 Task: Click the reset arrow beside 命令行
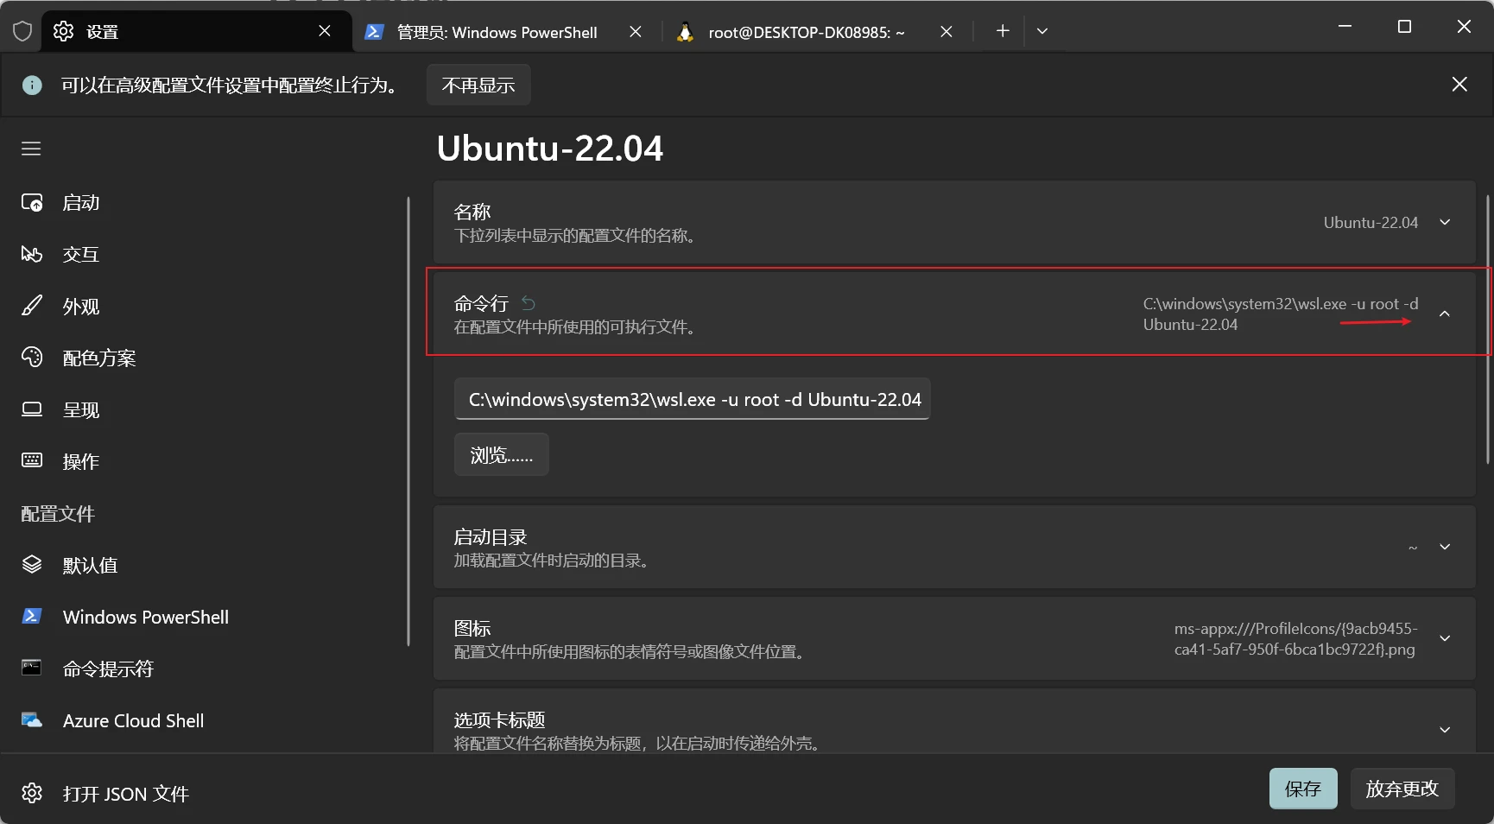pos(529,303)
